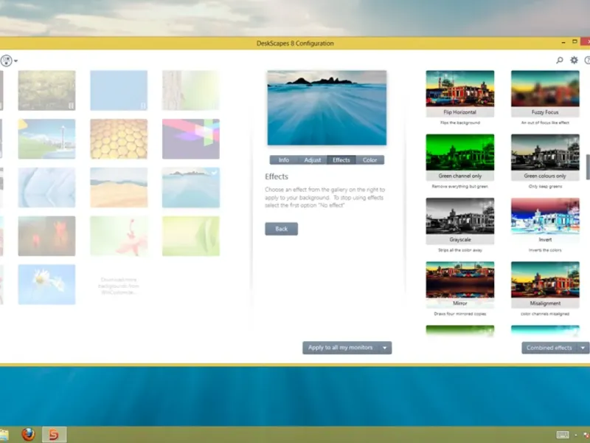
Task: Select the Invert effect
Action: 545,221
